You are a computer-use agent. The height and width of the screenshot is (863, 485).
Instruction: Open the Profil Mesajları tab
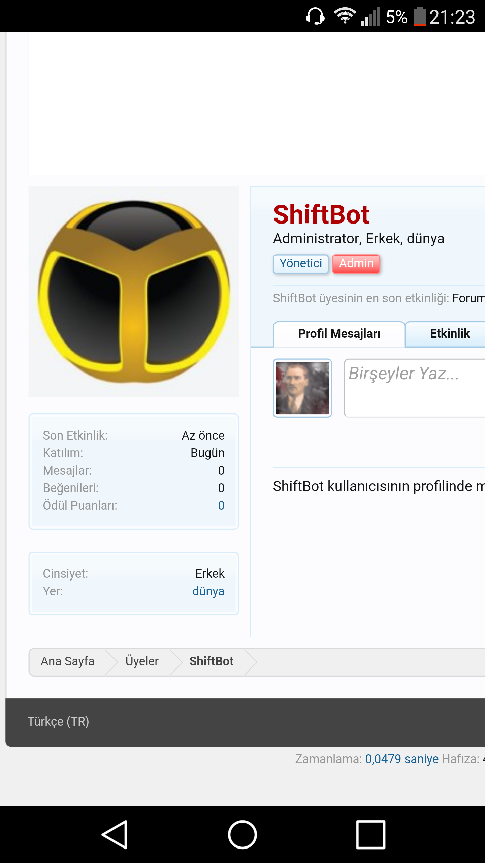pyautogui.click(x=339, y=334)
